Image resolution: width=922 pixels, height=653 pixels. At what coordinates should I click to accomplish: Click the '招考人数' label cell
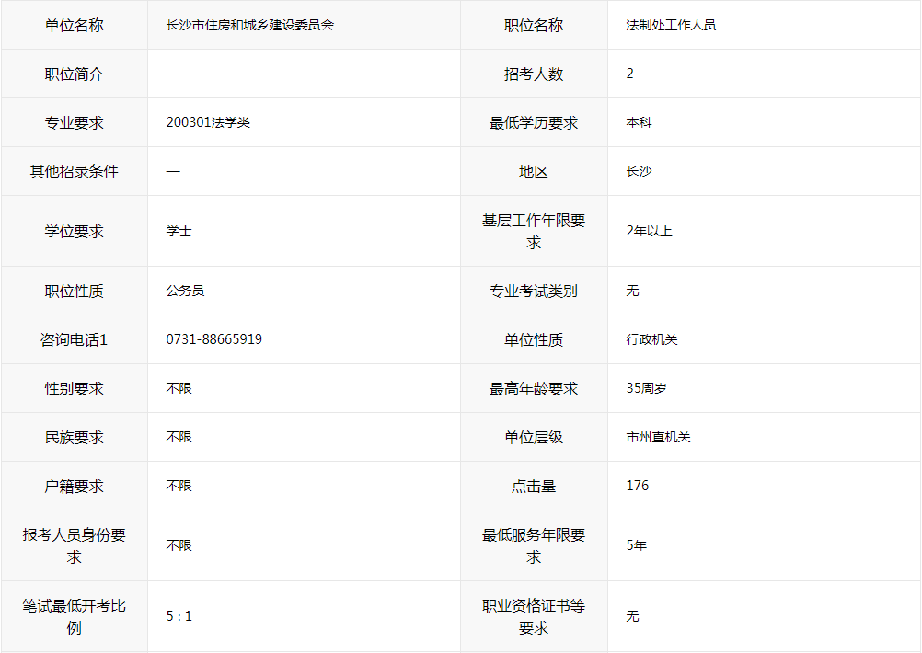pos(534,74)
